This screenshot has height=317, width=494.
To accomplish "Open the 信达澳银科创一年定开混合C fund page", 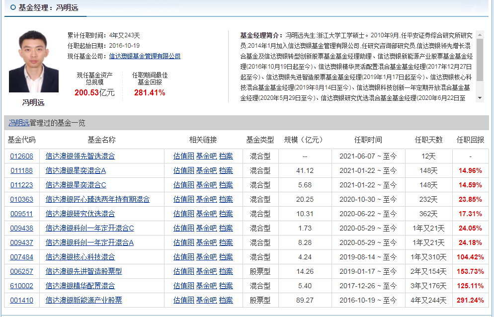I will [89, 228].
